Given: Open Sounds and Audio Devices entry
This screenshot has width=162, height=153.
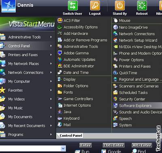Looking at the screenshot, I should point(137,112).
